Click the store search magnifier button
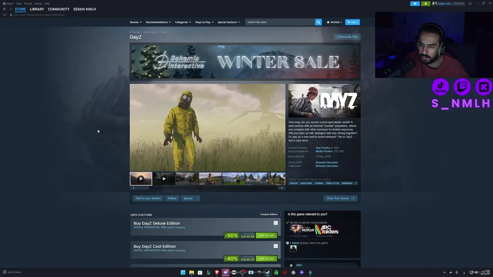The image size is (493, 277). (319, 22)
